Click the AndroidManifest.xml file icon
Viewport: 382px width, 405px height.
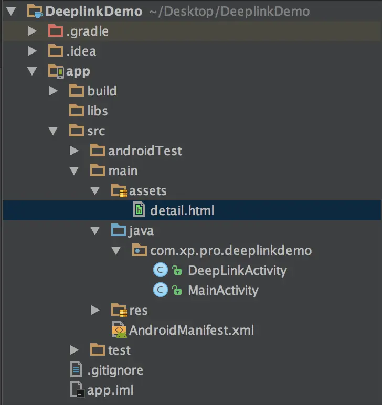pyautogui.click(x=119, y=329)
